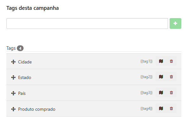Focus the new tag name input field

(x=87, y=23)
